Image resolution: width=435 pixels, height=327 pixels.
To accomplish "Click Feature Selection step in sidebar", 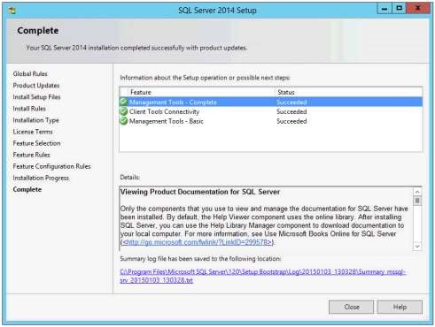I will (36, 143).
